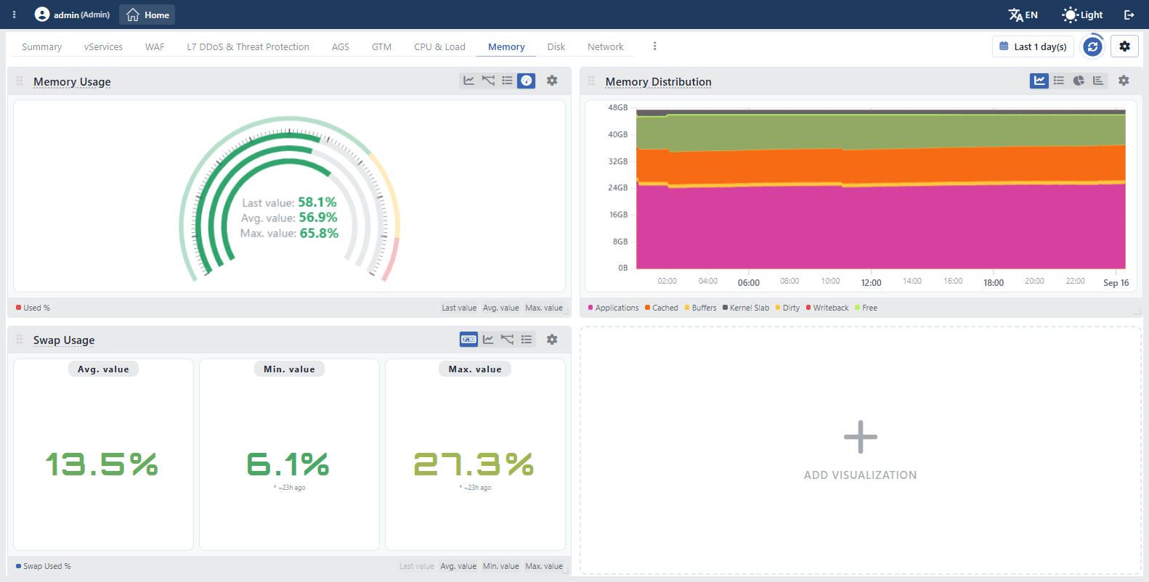Select the curved flow chart view in Swap Usage

(507, 339)
